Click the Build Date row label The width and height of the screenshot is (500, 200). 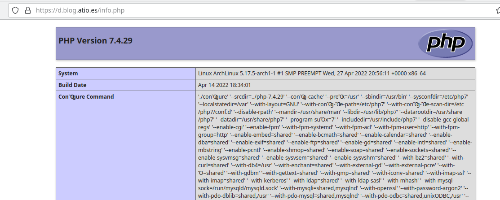click(72, 85)
